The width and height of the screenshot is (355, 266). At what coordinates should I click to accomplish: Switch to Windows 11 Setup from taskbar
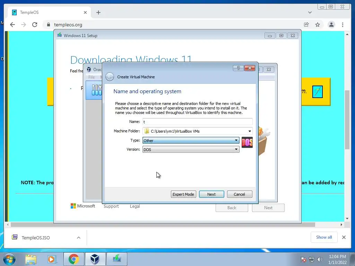pos(117,259)
